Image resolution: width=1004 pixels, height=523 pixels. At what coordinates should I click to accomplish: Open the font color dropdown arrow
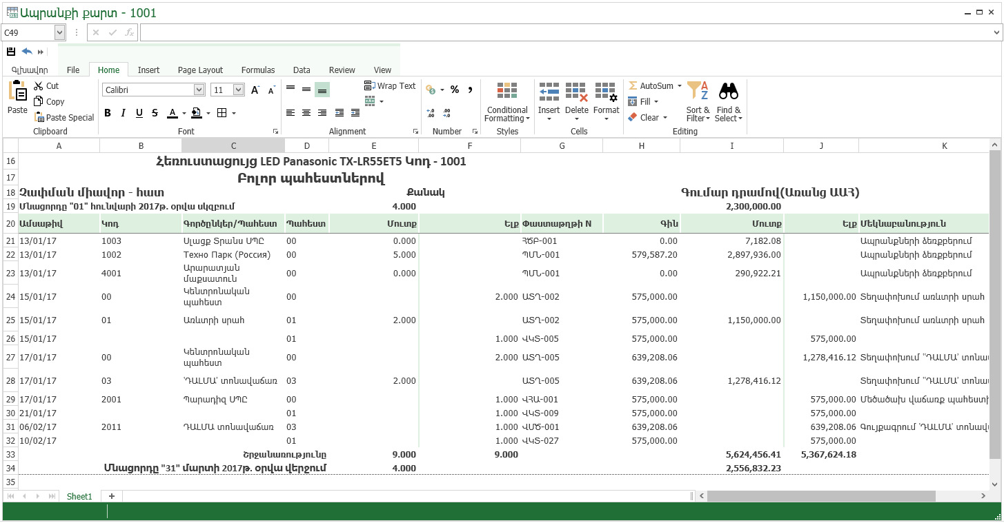tap(184, 114)
